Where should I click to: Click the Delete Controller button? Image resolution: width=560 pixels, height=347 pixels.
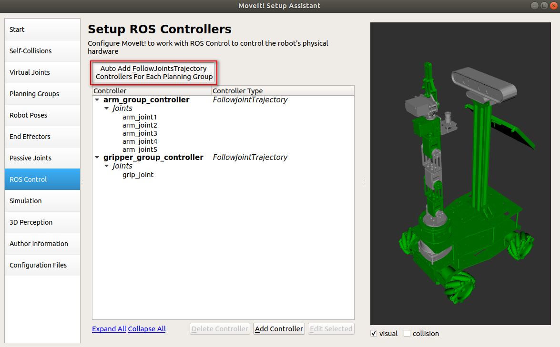tap(220, 329)
